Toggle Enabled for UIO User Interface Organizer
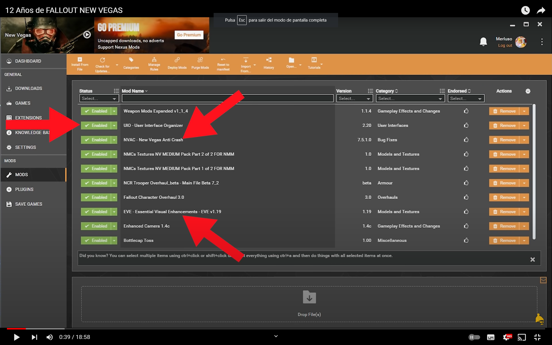The width and height of the screenshot is (552, 345). pos(96,125)
